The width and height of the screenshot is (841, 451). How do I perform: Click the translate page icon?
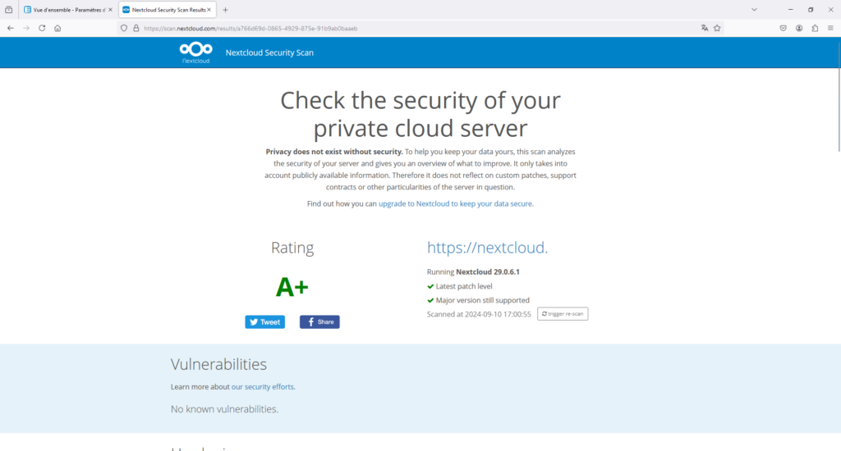(704, 29)
